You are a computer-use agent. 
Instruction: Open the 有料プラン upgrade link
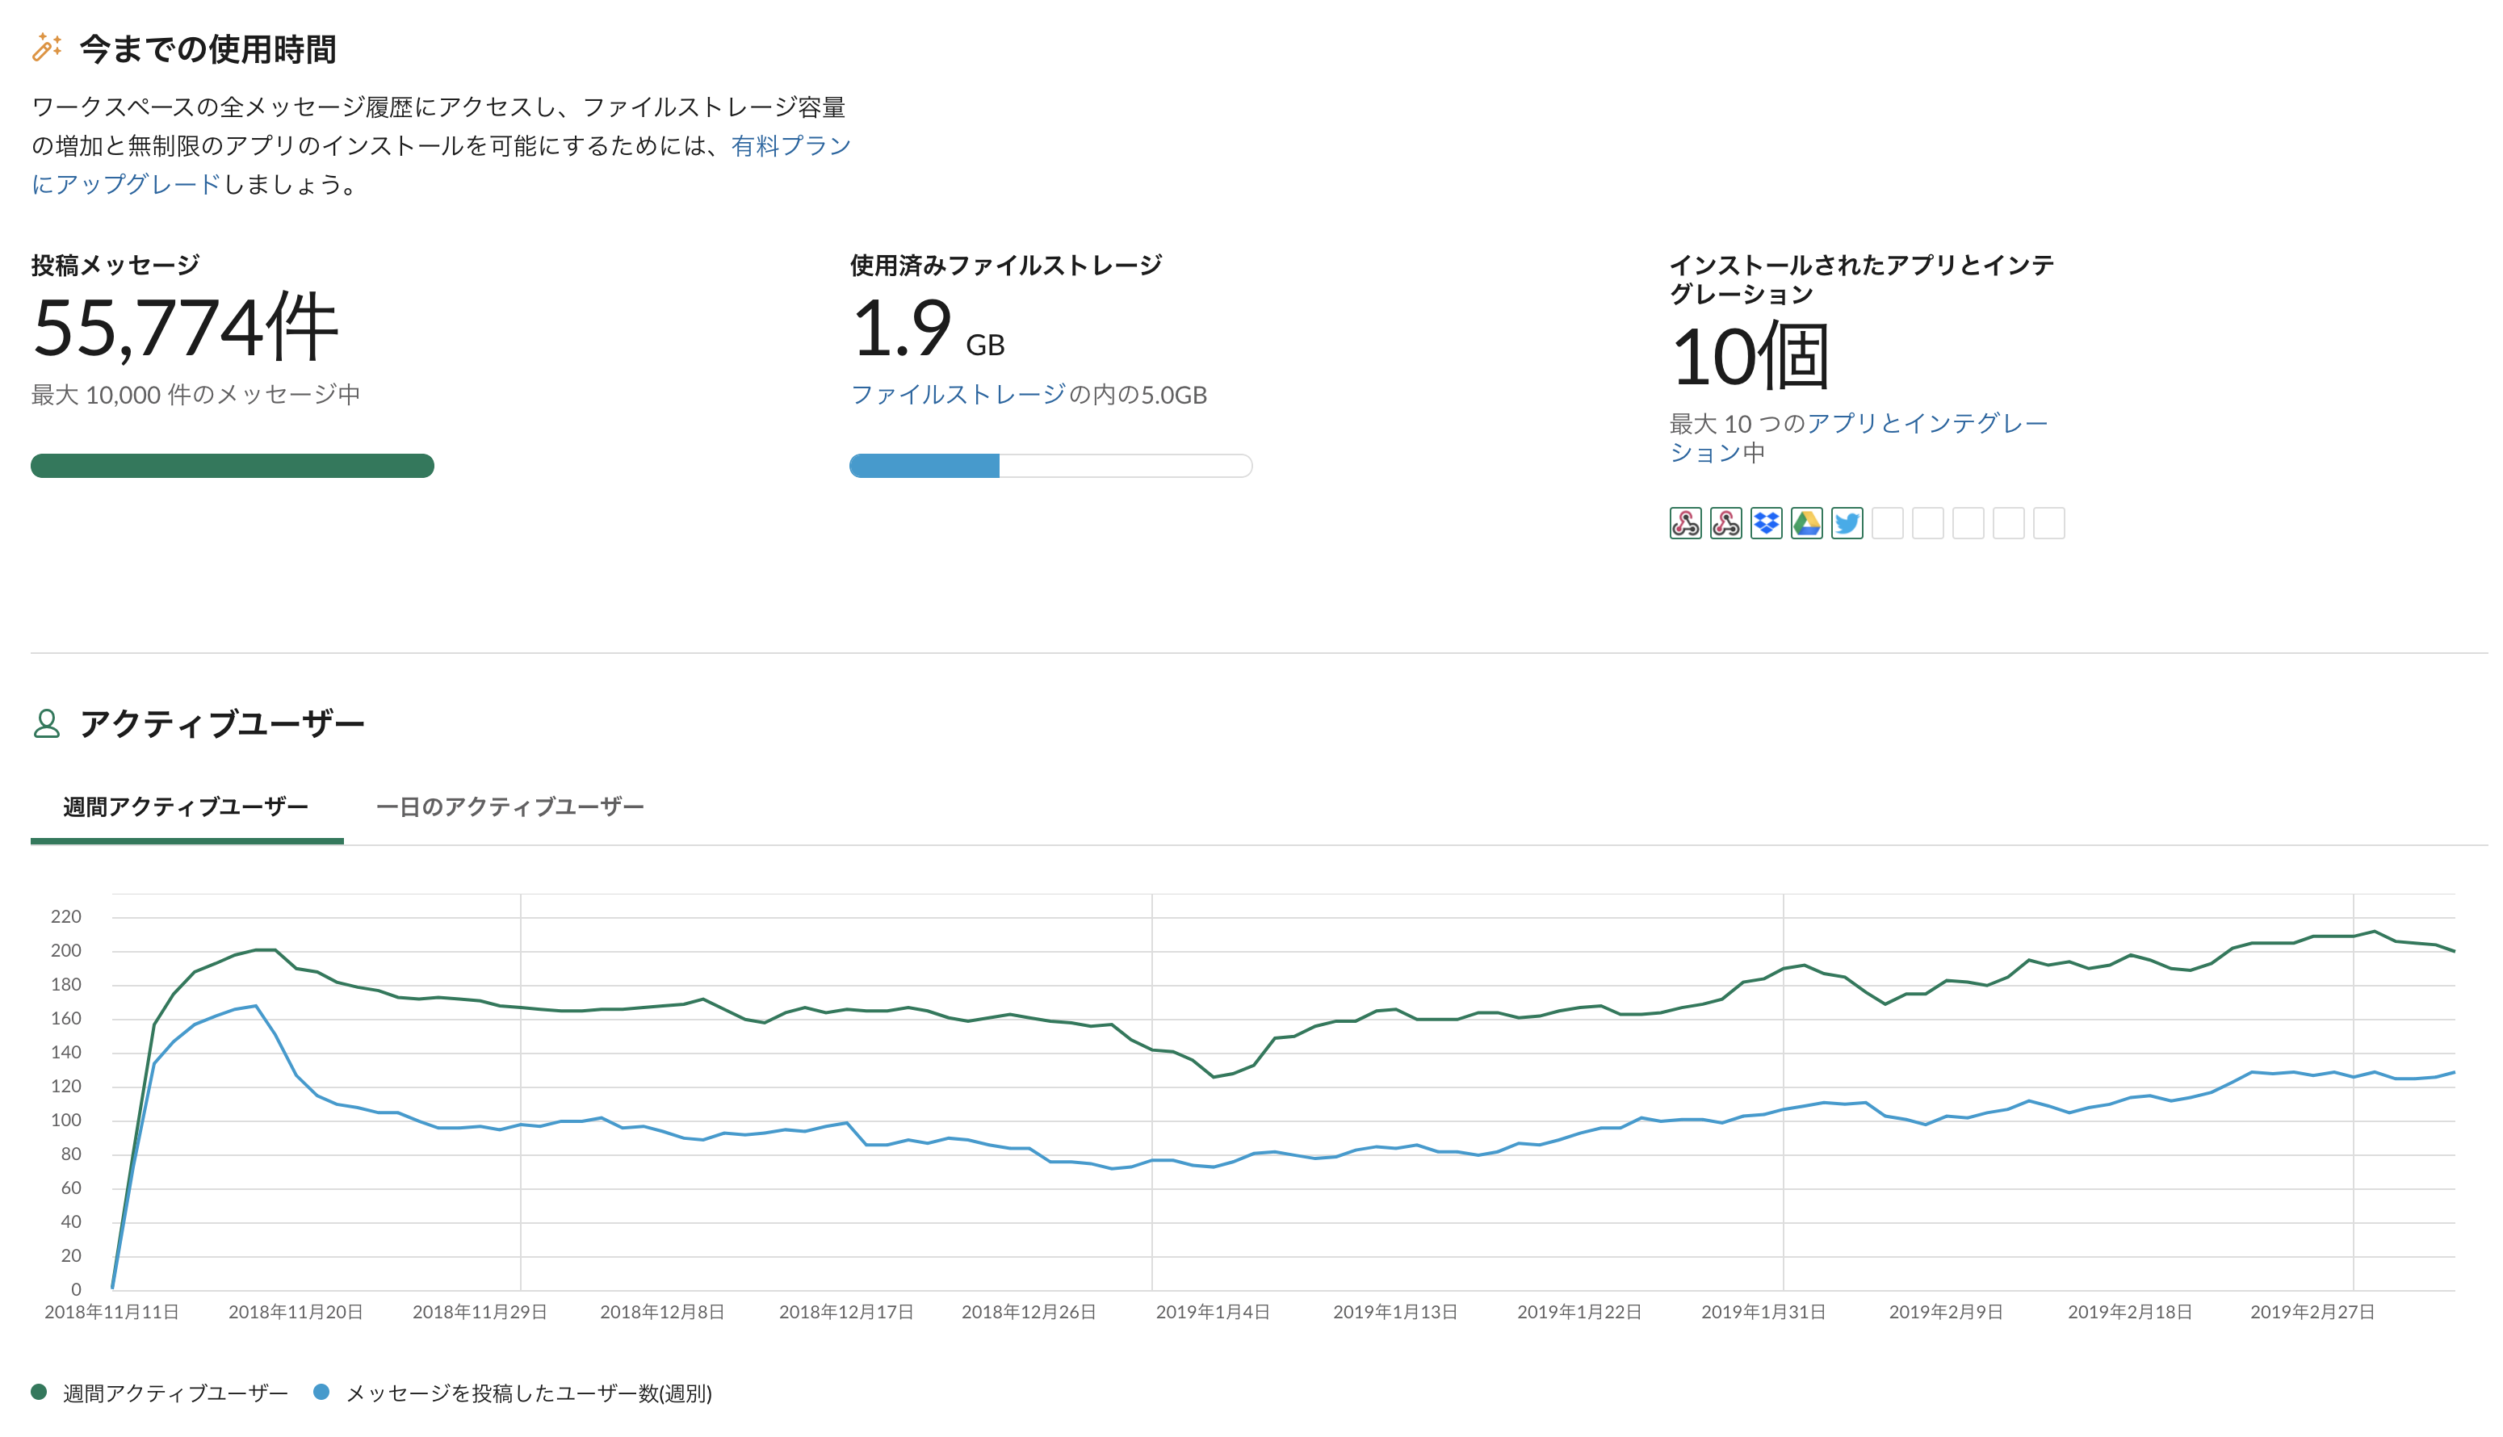click(790, 146)
